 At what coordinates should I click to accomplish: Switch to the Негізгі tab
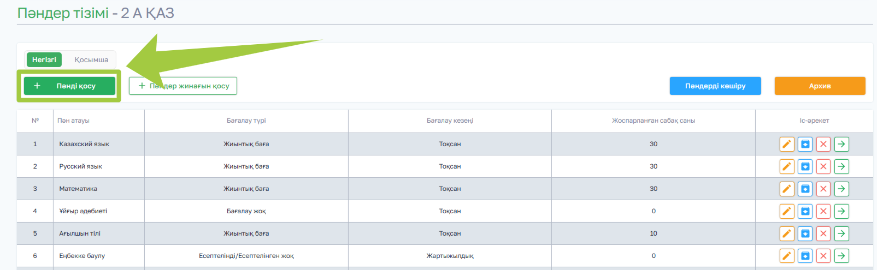click(x=44, y=59)
